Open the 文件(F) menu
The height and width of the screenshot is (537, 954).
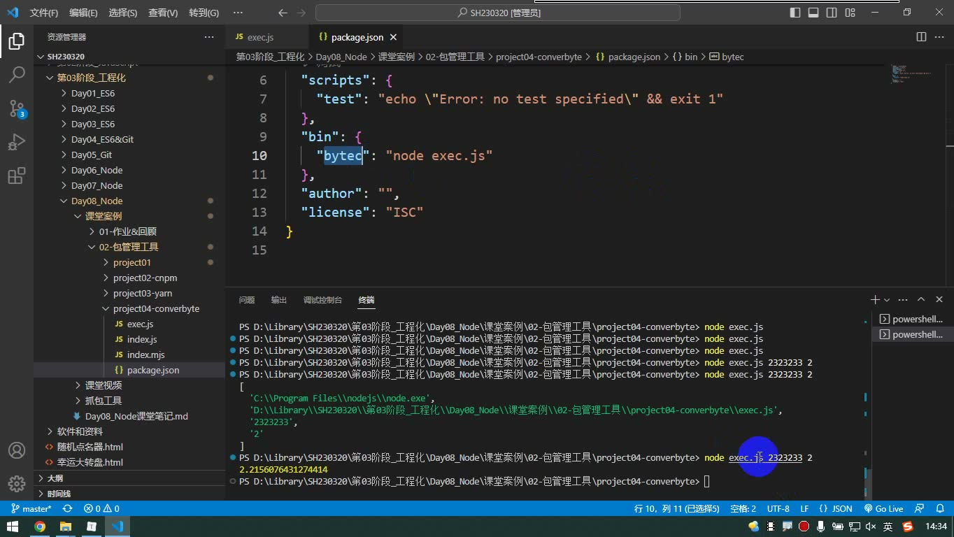pos(44,13)
